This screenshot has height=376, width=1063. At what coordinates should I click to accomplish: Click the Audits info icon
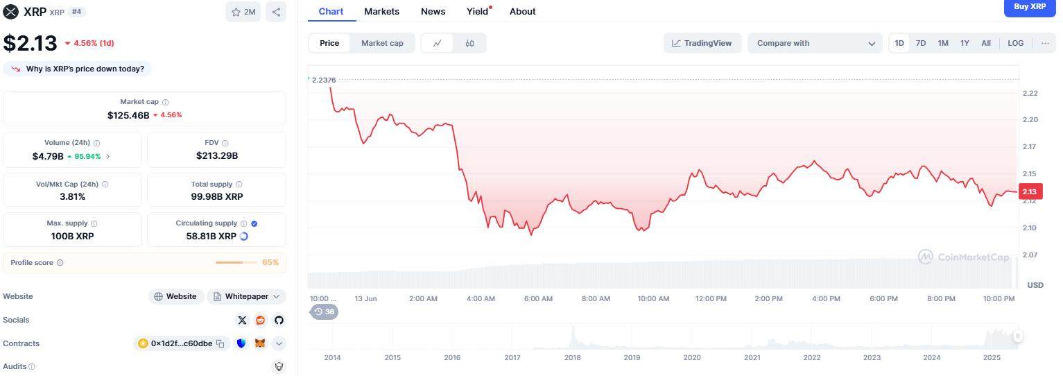coord(32,366)
